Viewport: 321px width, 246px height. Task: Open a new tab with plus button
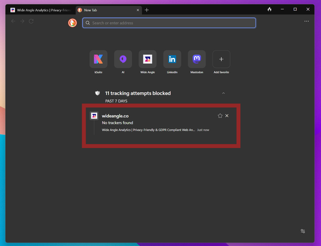pos(146,10)
